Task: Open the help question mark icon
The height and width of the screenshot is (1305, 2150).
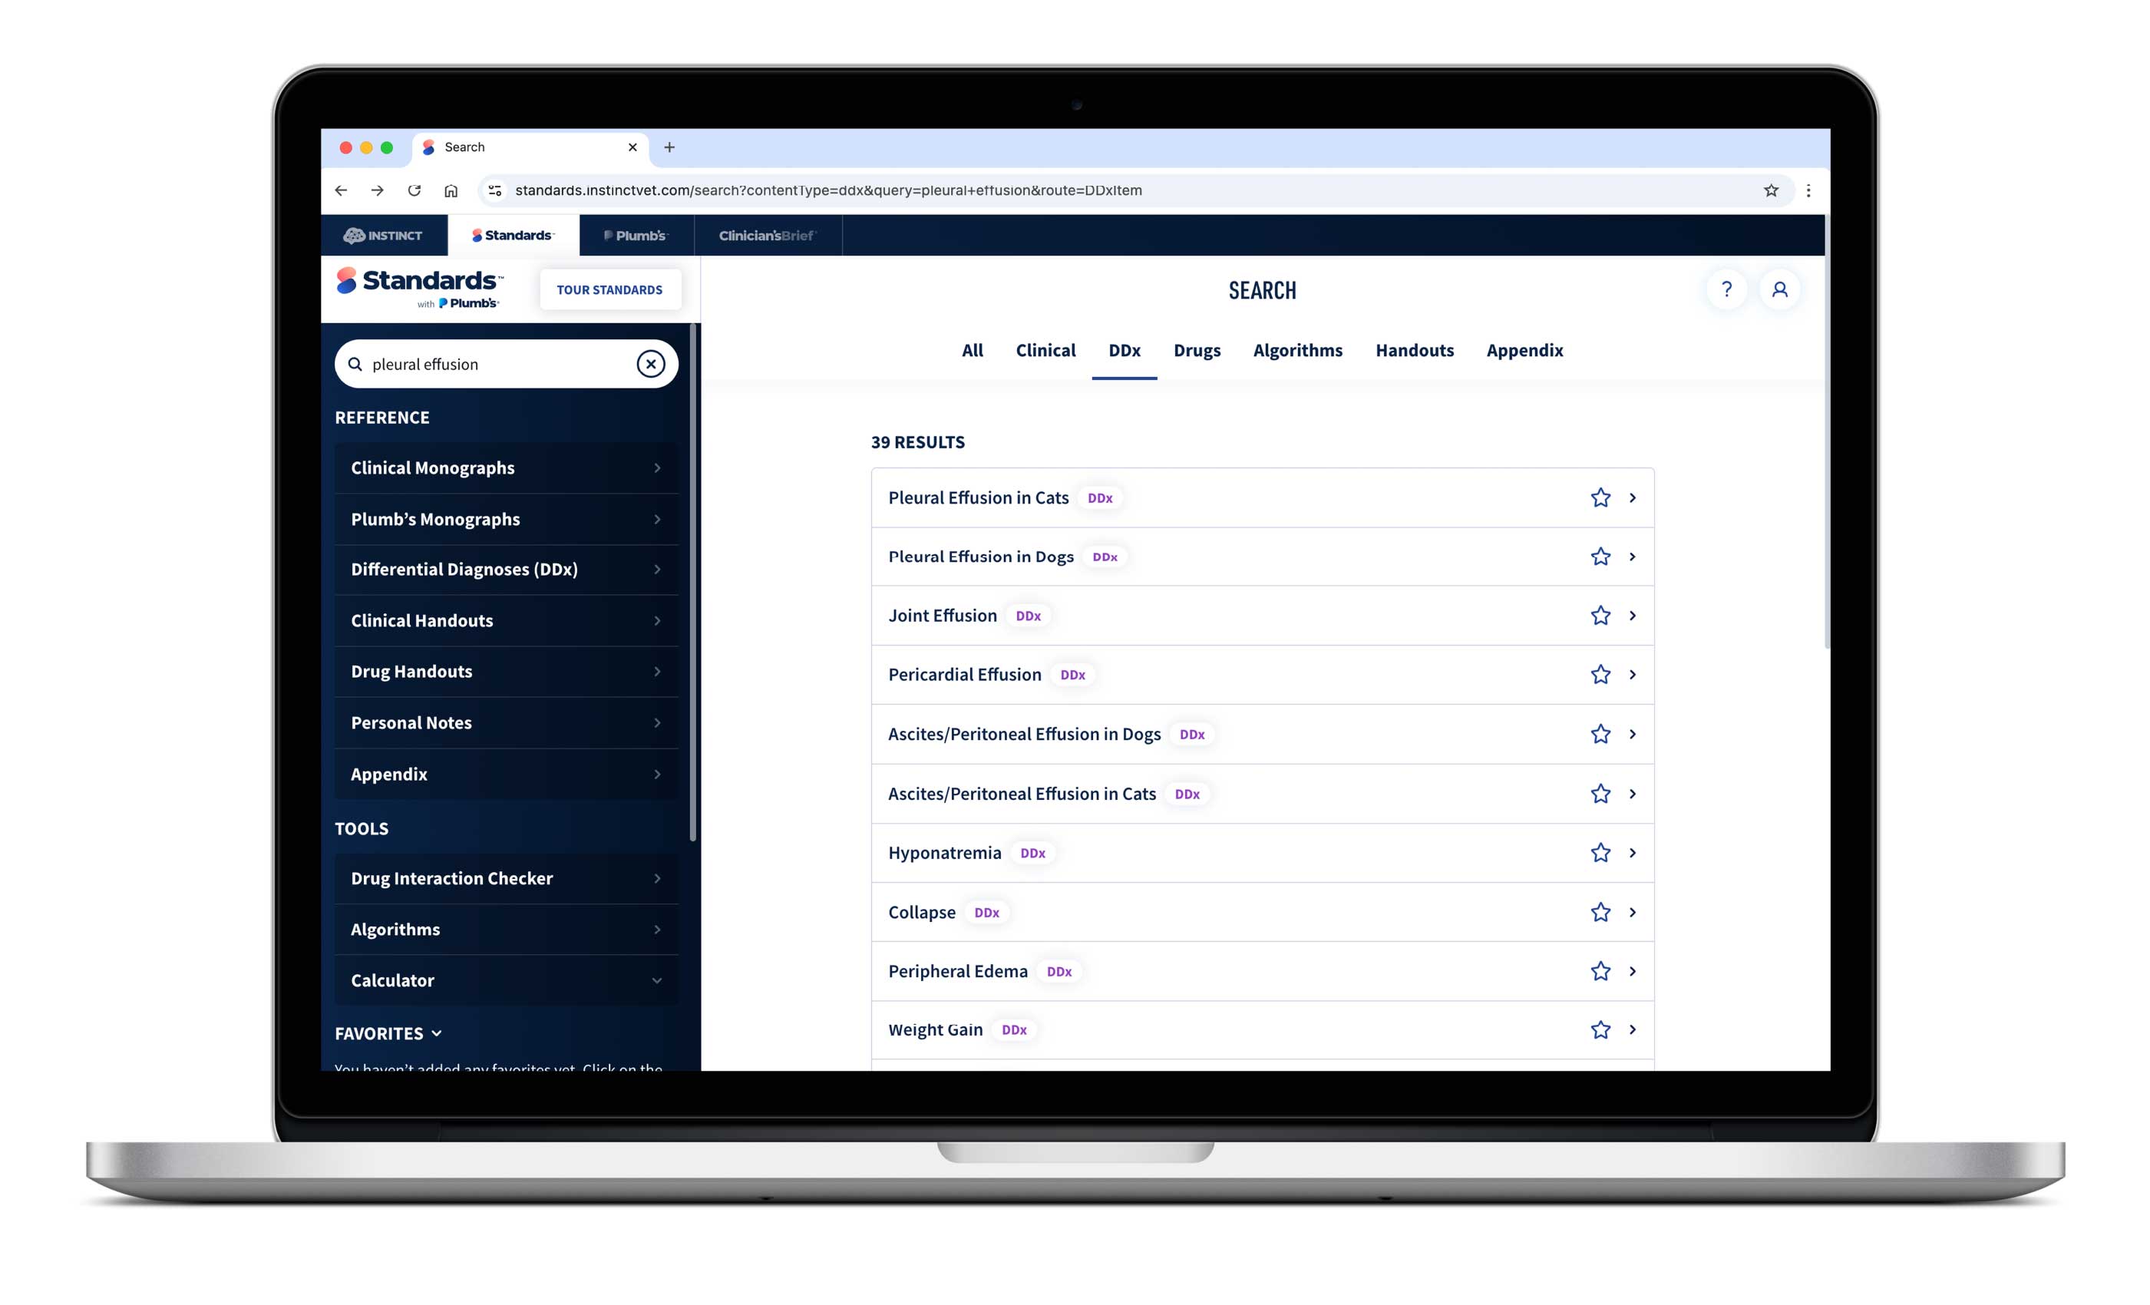Action: (x=1726, y=289)
